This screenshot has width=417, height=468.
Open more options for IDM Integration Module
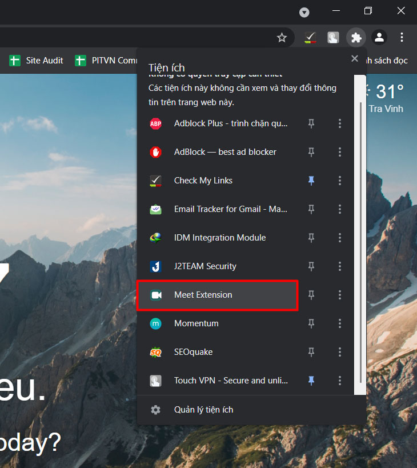click(x=340, y=238)
